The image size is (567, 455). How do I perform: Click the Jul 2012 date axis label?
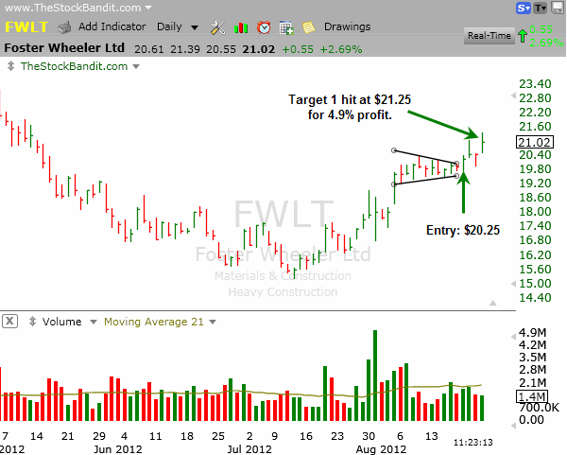click(x=249, y=449)
